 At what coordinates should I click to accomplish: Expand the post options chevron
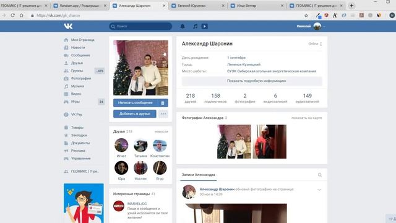(x=319, y=190)
